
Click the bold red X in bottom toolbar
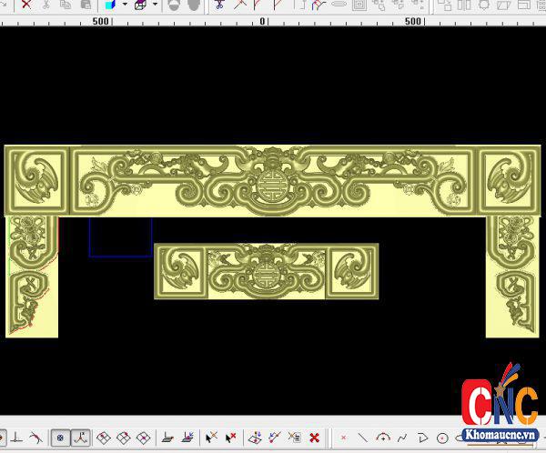click(x=314, y=438)
